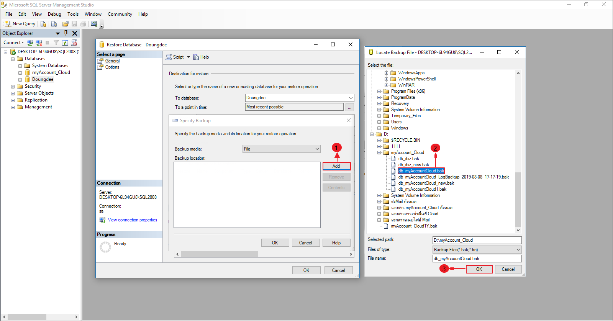Collapse the D: drive node
This screenshot has height=321, width=613.
(x=372, y=134)
